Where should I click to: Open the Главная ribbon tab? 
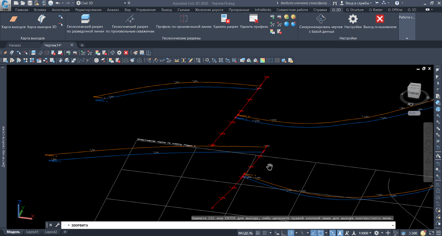[22, 10]
